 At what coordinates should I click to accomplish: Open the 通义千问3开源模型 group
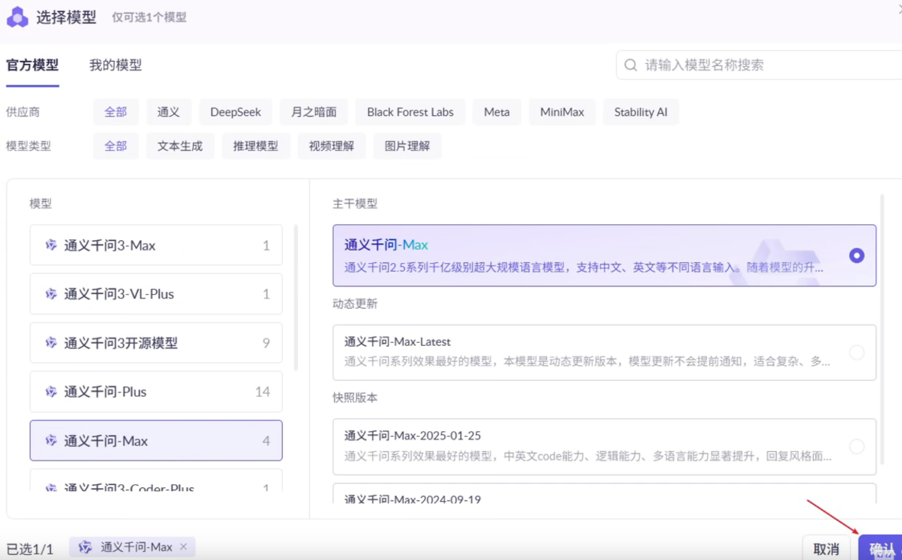coord(156,342)
